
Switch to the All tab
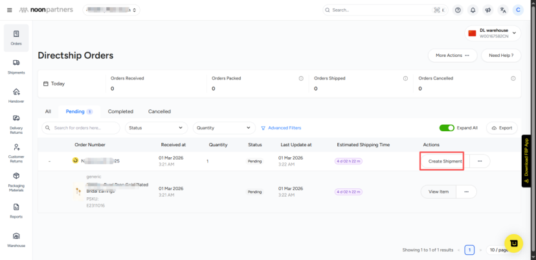(x=48, y=111)
